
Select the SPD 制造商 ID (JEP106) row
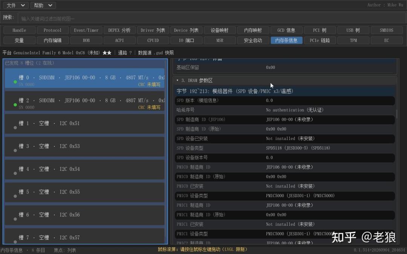pos(285,120)
